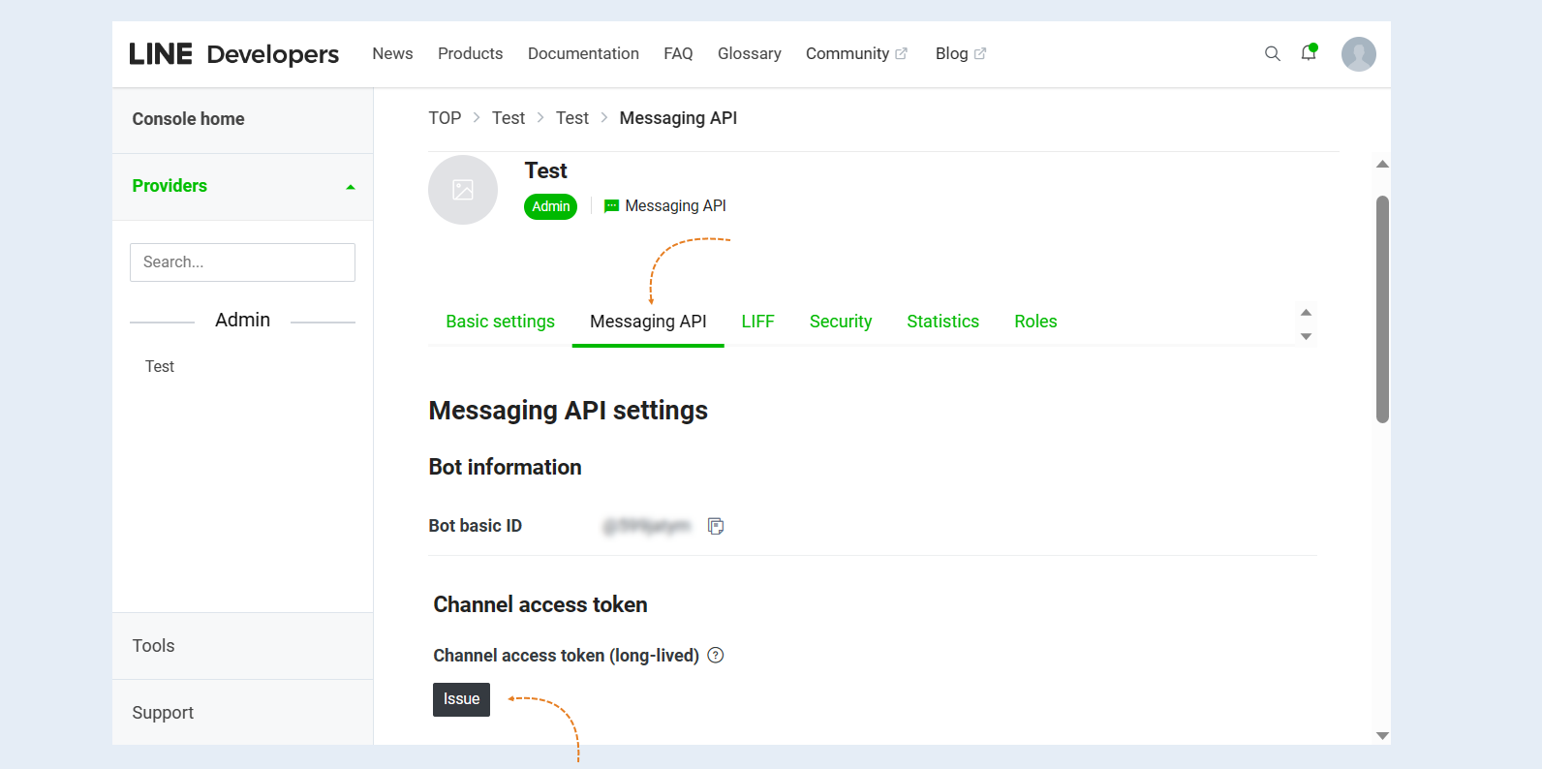Click the page scrollbar up arrow

pyautogui.click(x=1383, y=165)
